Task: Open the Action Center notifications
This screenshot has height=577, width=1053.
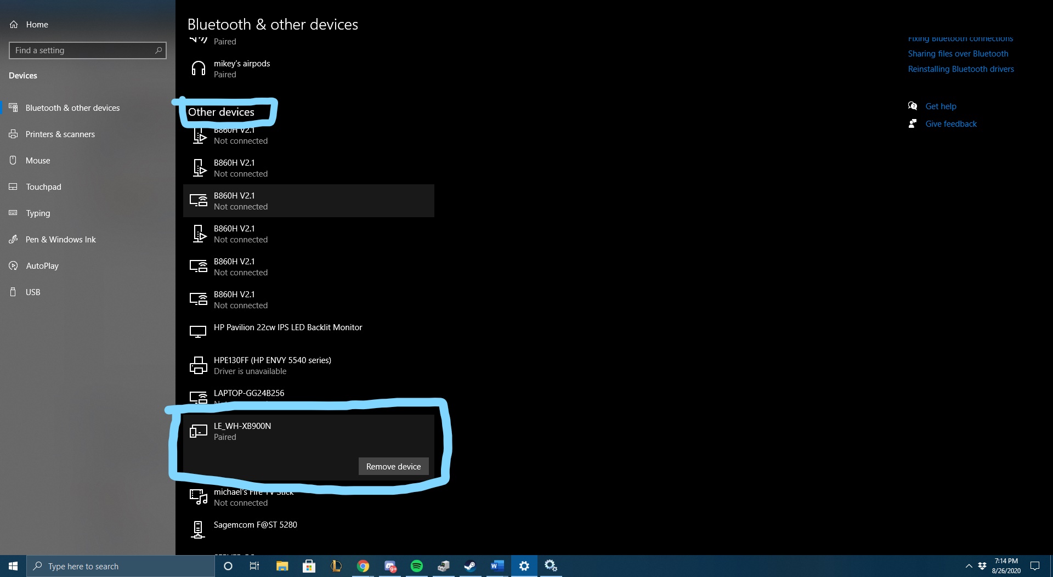Action: coord(1035,566)
